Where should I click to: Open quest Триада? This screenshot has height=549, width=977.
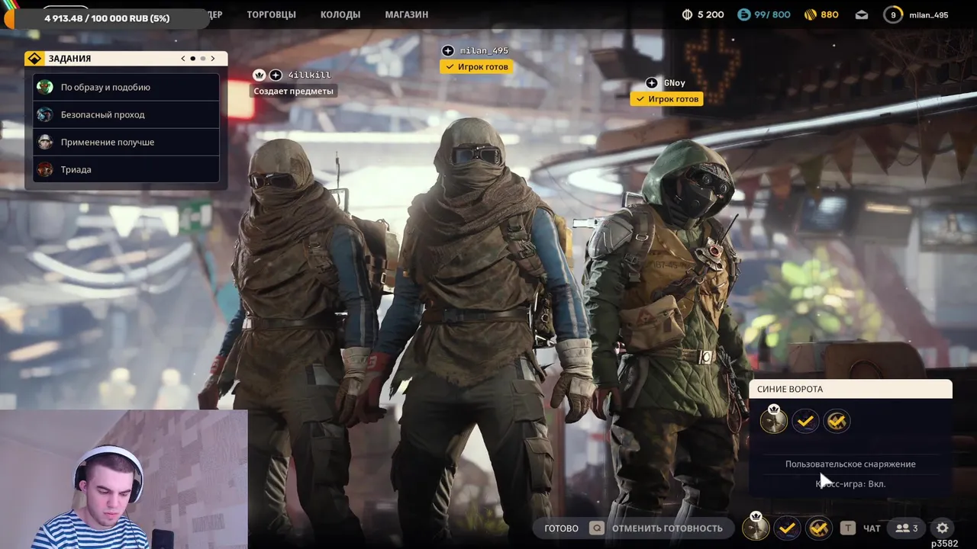pos(126,169)
